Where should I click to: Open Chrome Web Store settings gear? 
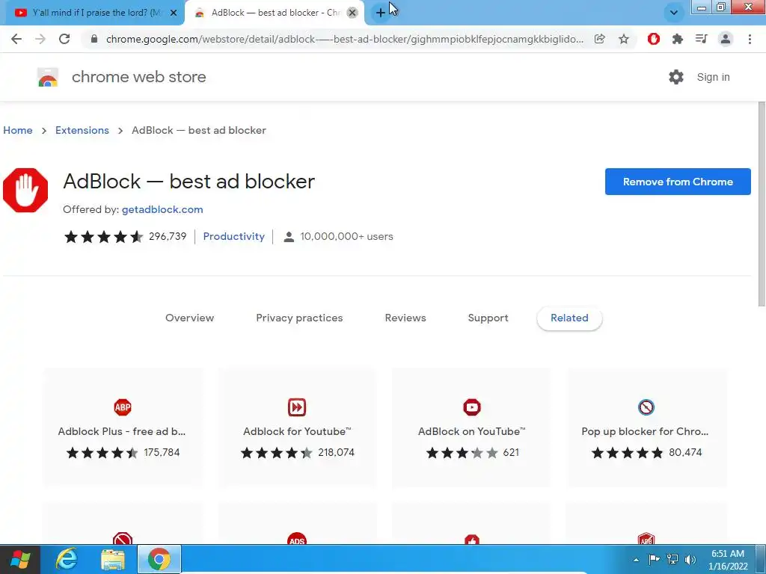point(676,77)
